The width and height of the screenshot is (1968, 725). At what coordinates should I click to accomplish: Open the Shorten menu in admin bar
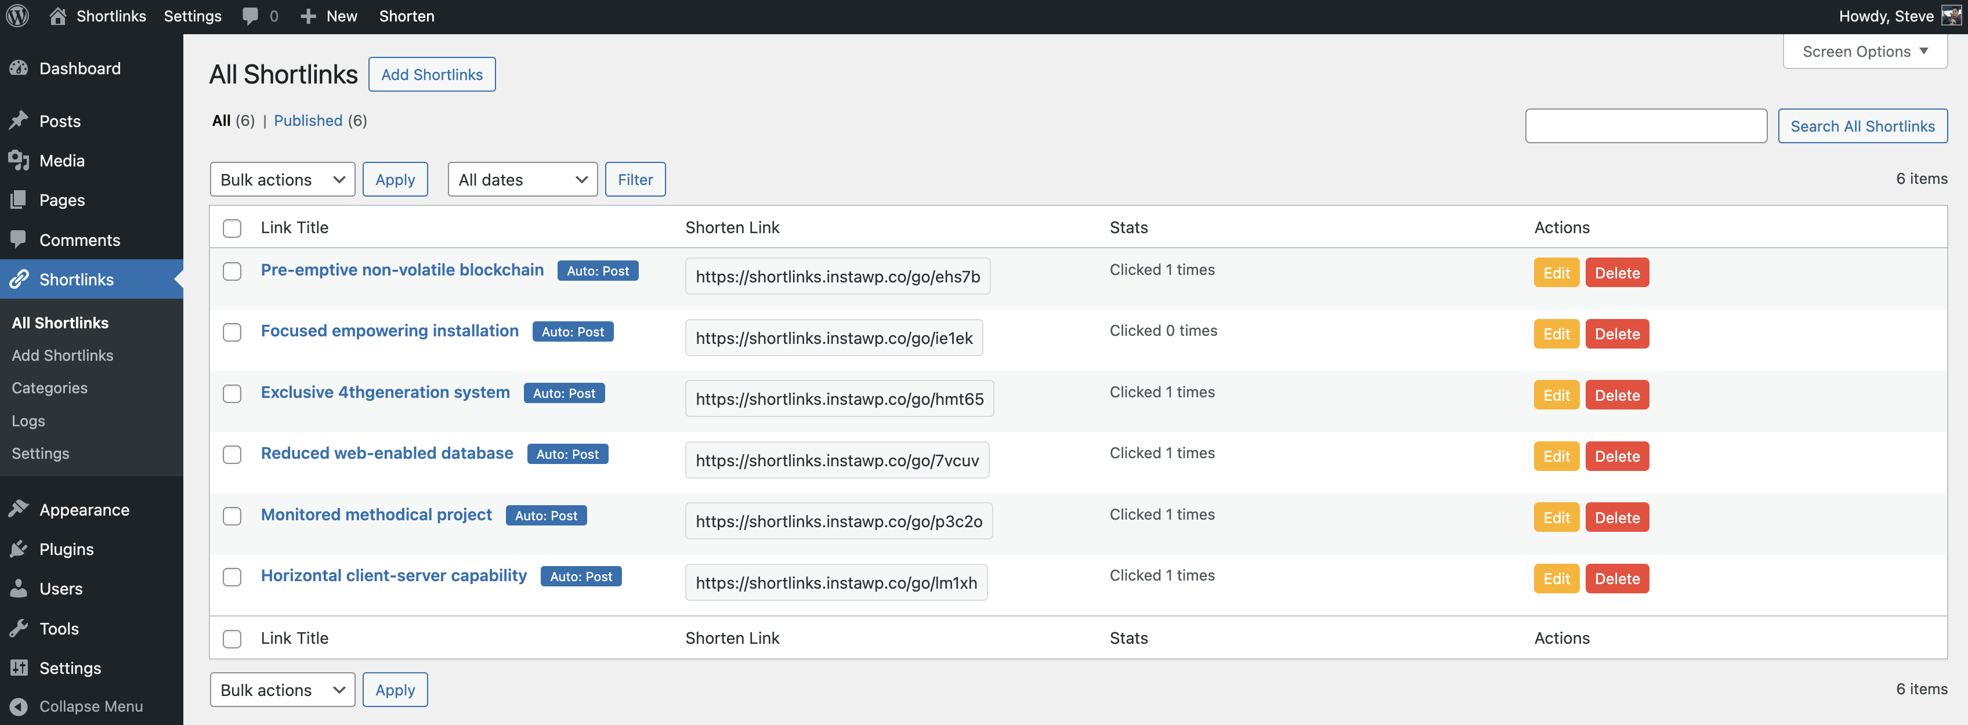click(x=407, y=15)
